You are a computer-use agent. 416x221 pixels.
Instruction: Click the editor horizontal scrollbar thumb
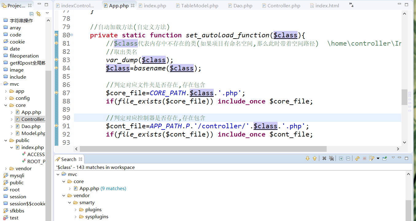pos(203,149)
